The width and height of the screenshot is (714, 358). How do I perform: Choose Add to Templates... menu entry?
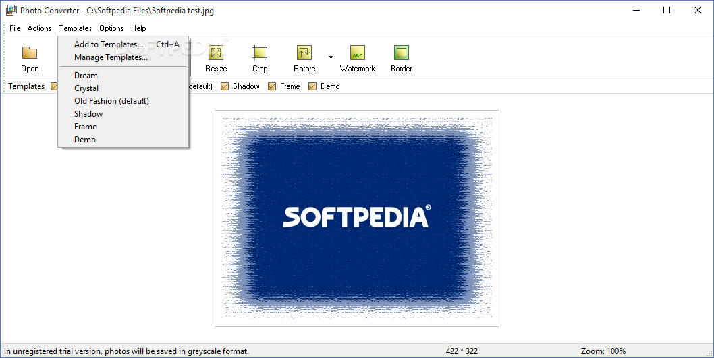click(x=123, y=44)
